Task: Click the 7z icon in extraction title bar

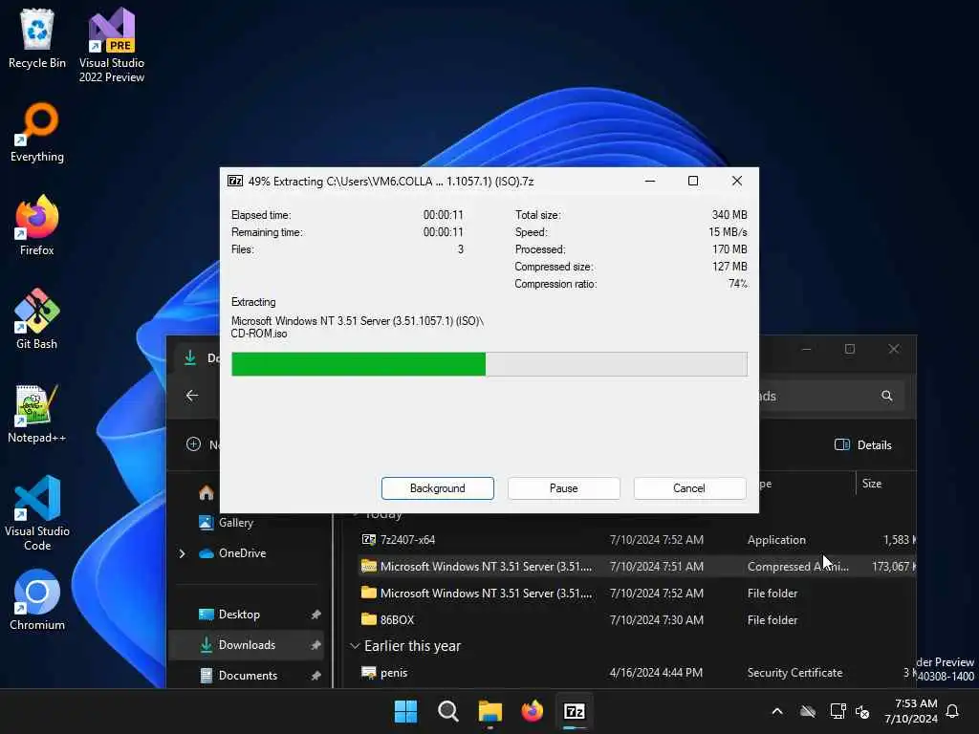Action: point(235,181)
